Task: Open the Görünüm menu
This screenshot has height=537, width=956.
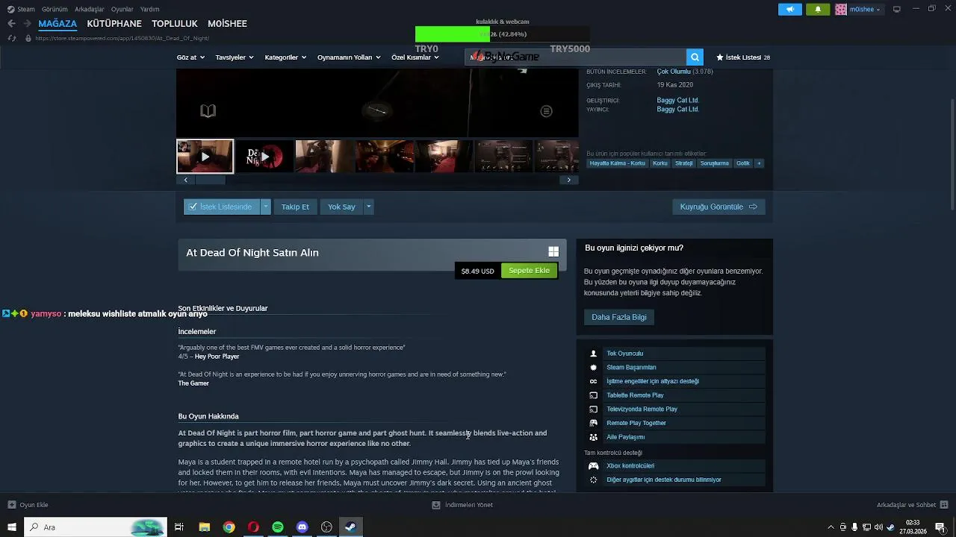Action: coord(55,9)
